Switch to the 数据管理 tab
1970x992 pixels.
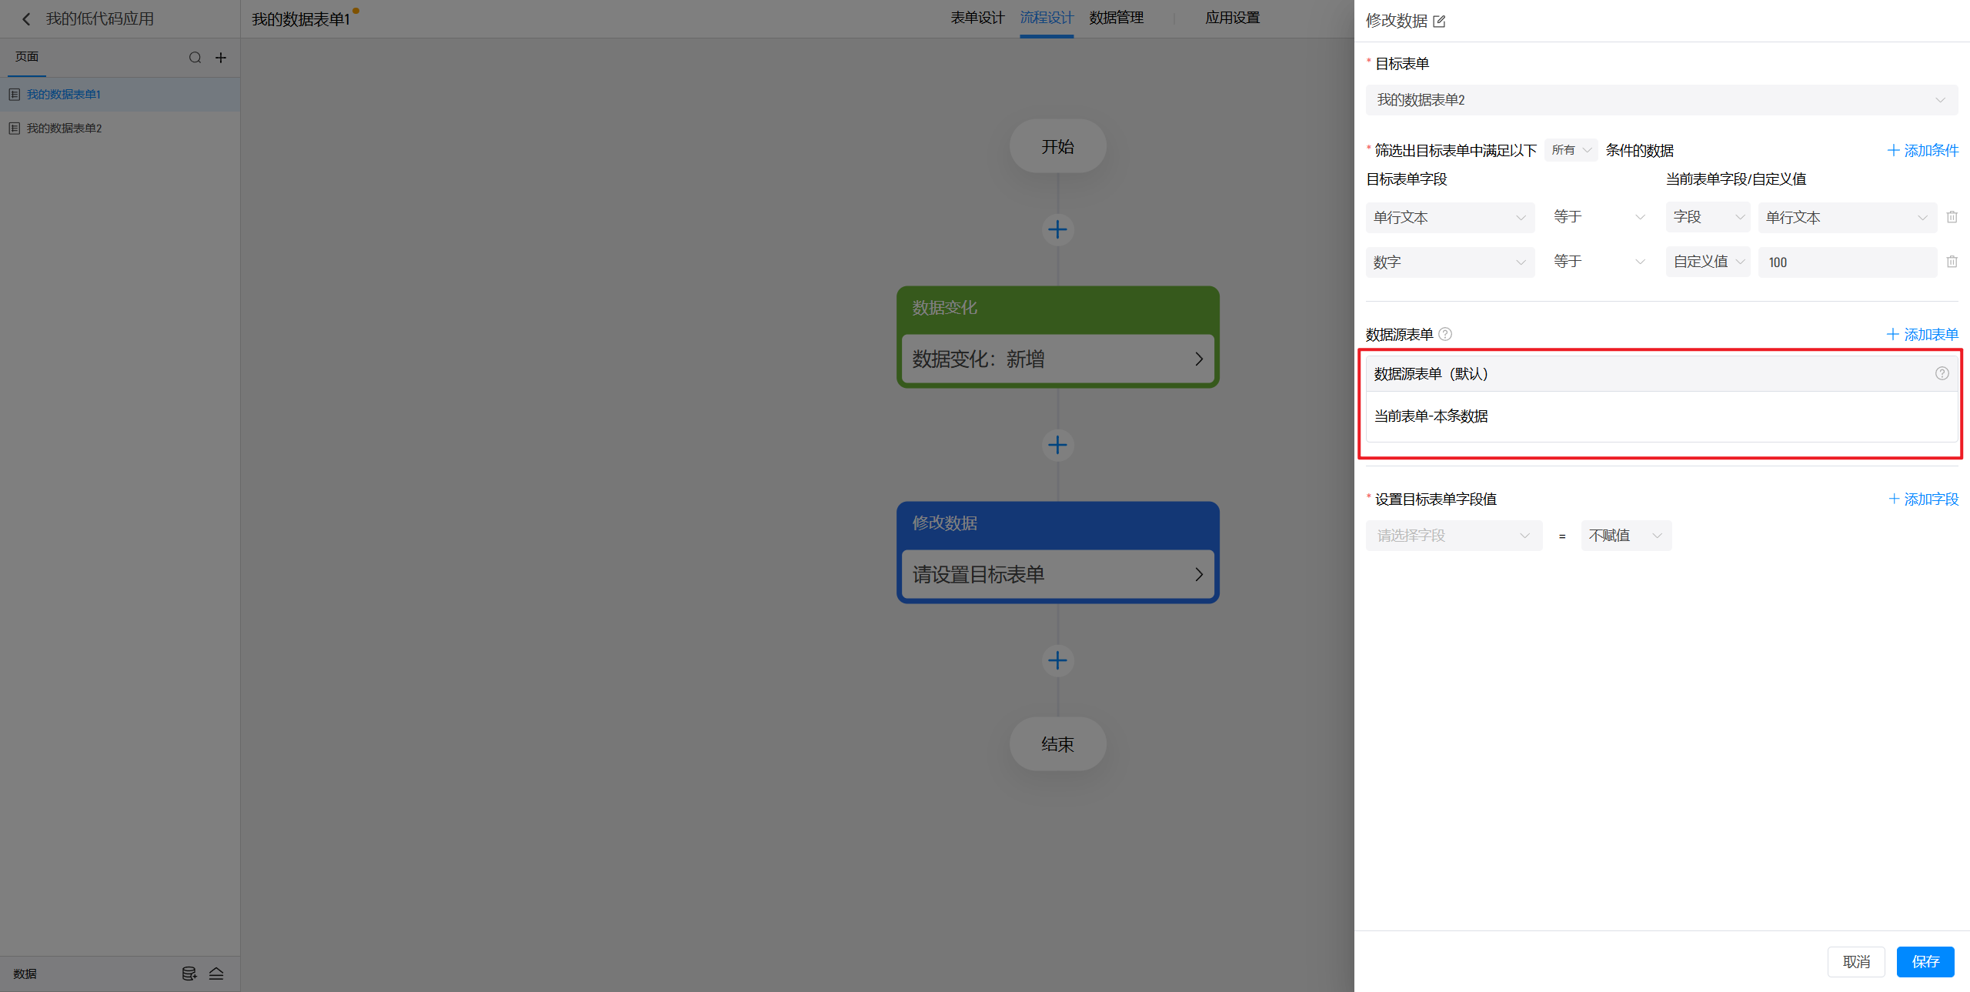point(1116,18)
